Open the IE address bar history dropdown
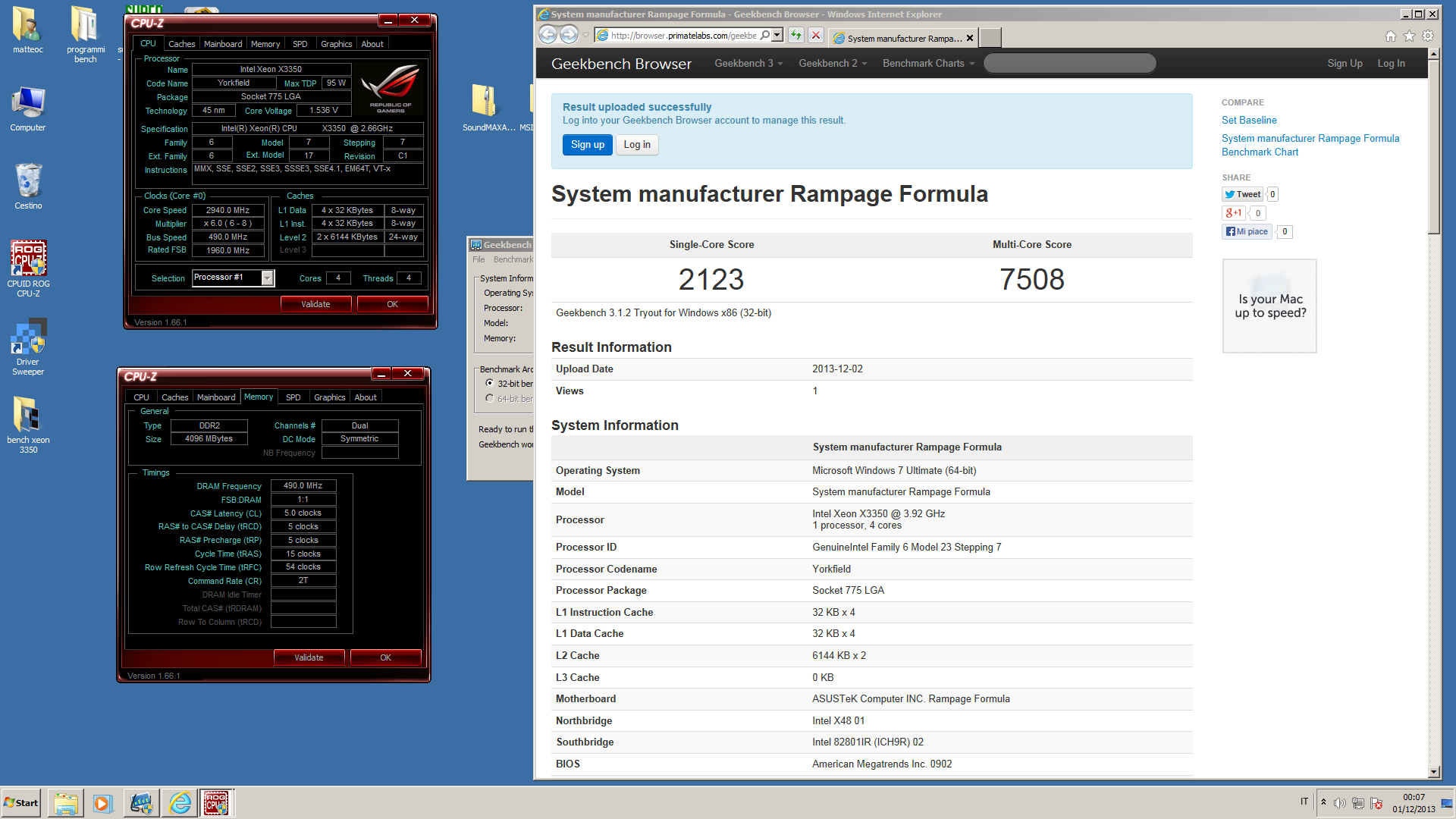The height and width of the screenshot is (819, 1456). pos(777,35)
